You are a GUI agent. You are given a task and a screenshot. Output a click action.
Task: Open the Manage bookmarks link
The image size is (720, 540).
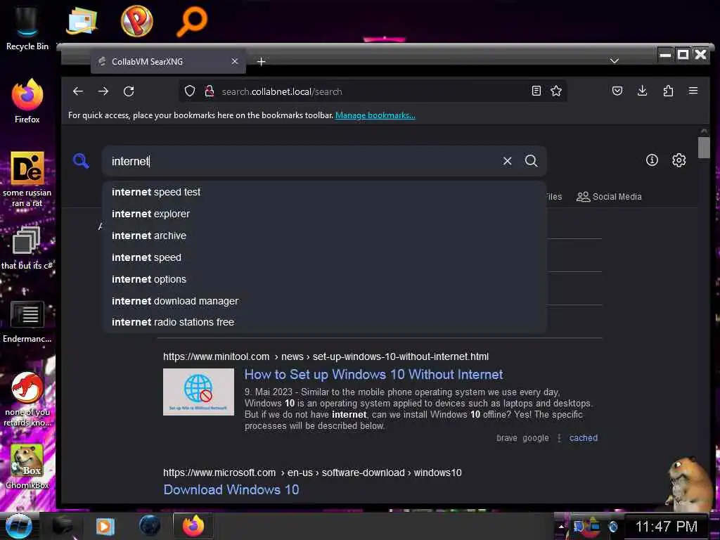(375, 115)
